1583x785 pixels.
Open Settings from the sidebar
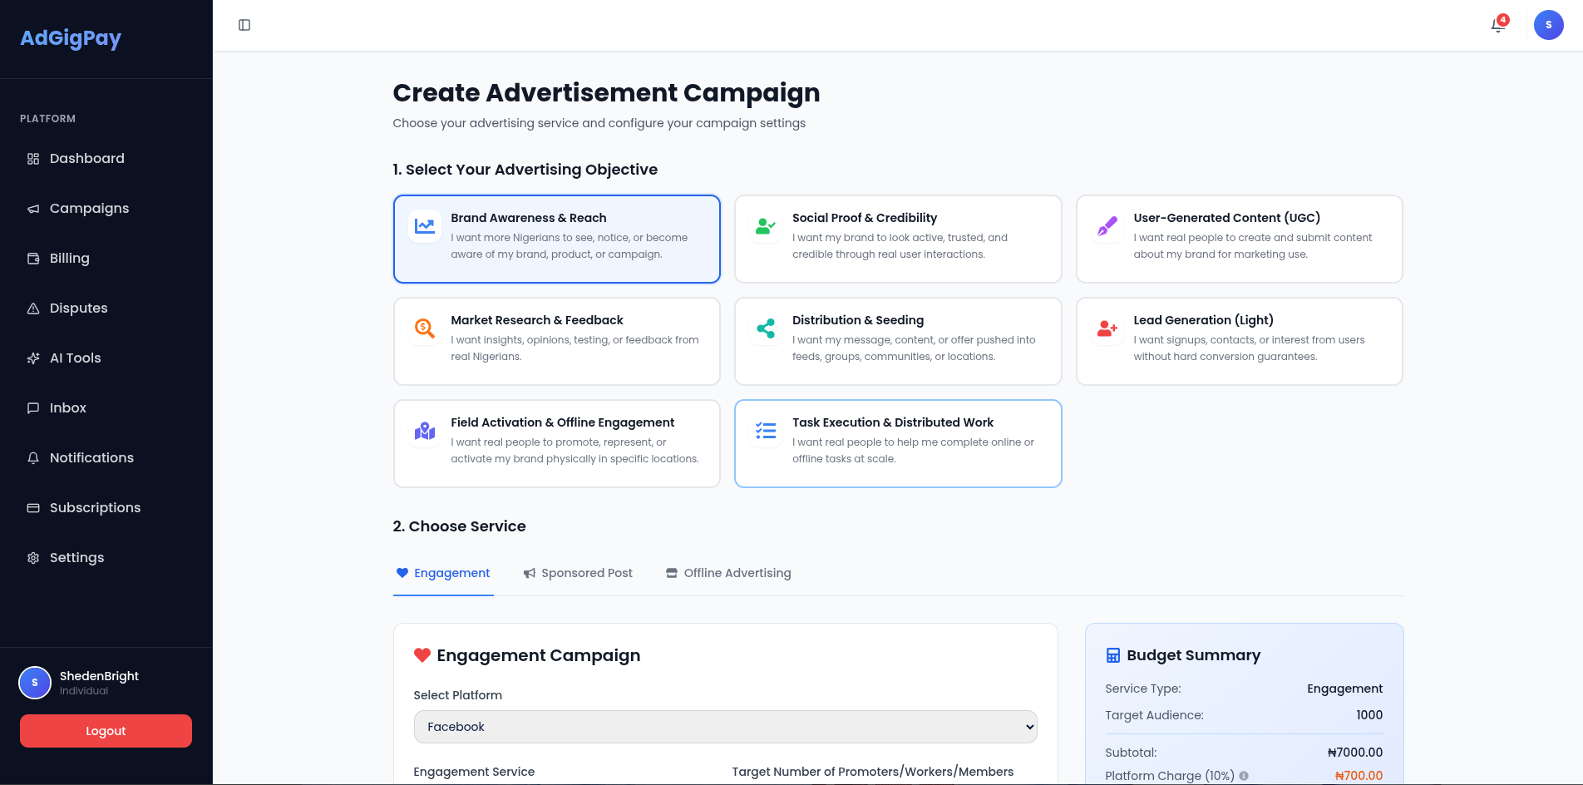click(x=106, y=558)
